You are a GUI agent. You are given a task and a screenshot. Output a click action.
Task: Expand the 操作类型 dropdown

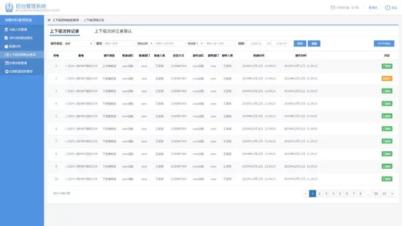click(x=78, y=44)
